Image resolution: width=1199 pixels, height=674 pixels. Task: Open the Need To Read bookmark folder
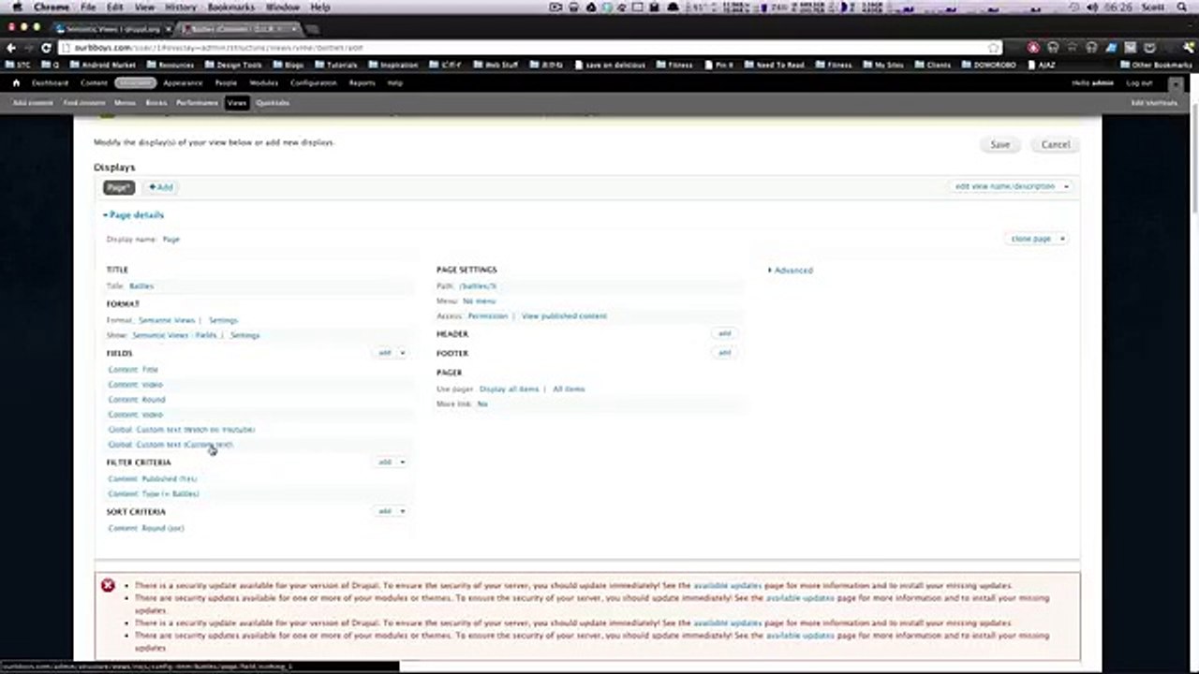774,65
